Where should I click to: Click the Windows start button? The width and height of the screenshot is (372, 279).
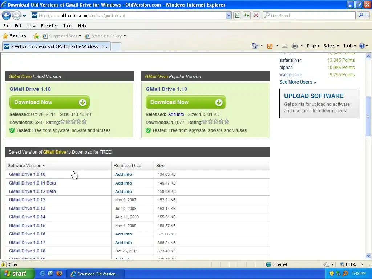tap(17, 274)
